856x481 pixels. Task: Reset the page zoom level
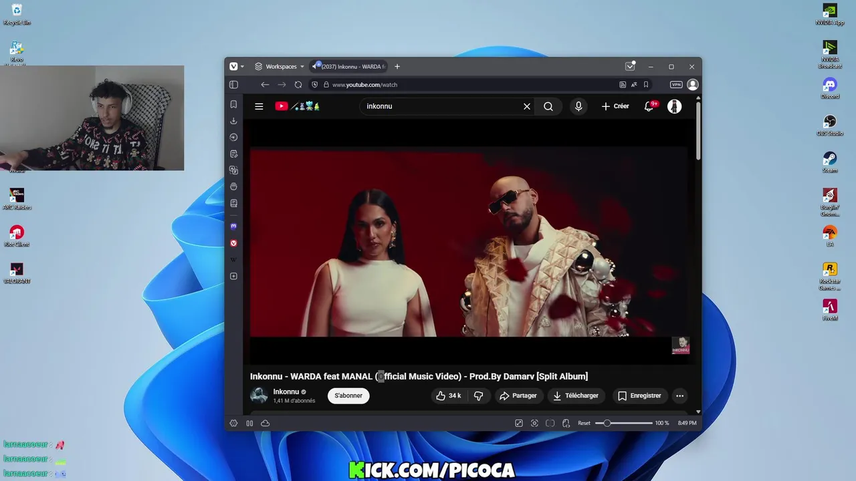pos(584,423)
